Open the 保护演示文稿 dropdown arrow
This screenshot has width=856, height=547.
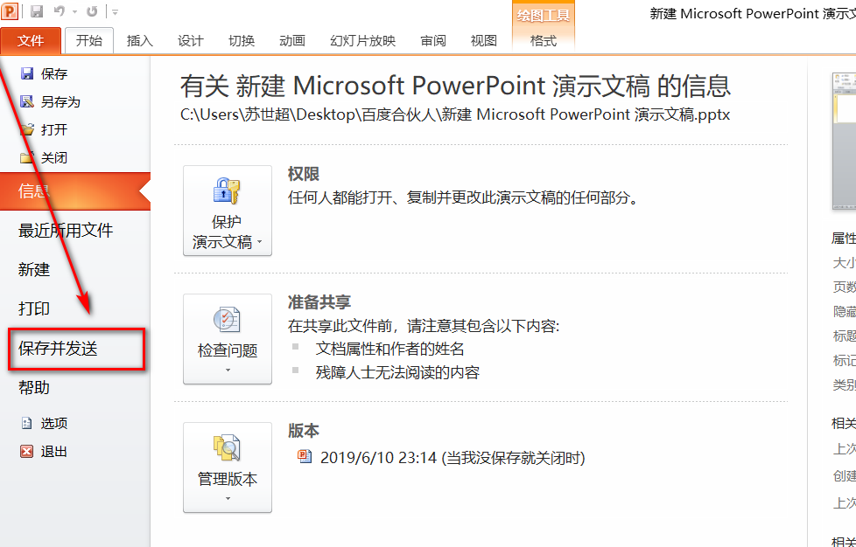pyautogui.click(x=259, y=241)
